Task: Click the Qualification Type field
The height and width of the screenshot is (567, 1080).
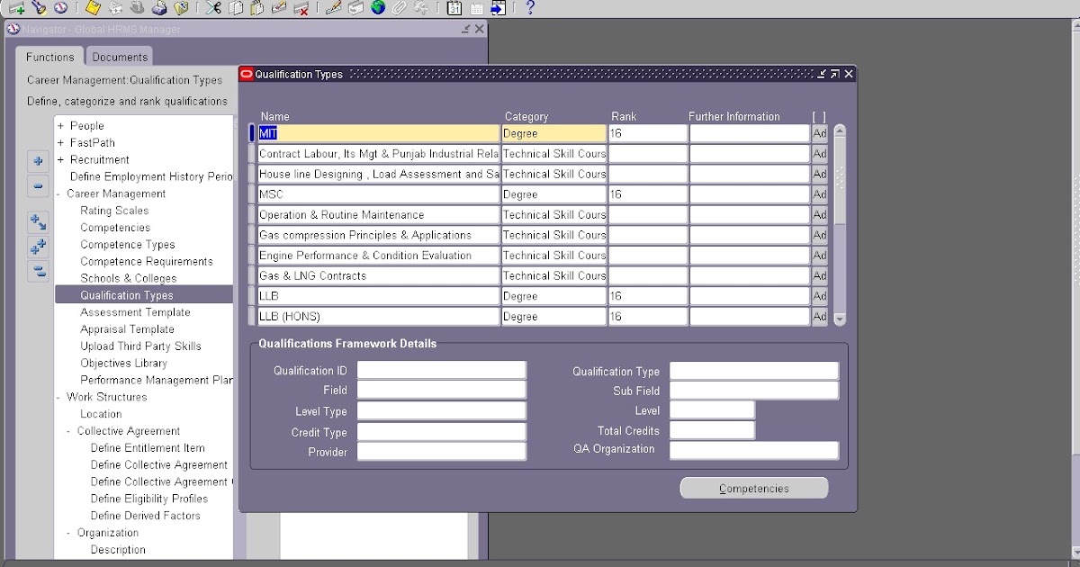Action: [754, 371]
